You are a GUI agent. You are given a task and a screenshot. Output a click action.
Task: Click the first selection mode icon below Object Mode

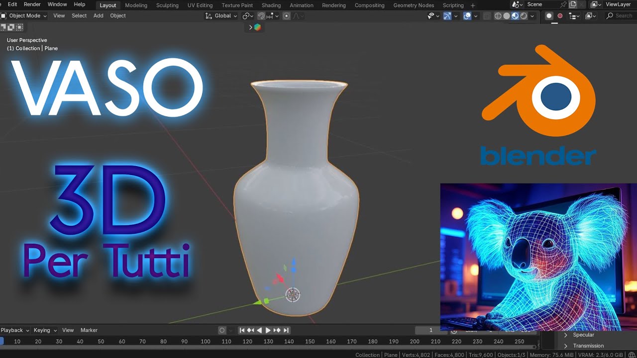click(x=4, y=26)
